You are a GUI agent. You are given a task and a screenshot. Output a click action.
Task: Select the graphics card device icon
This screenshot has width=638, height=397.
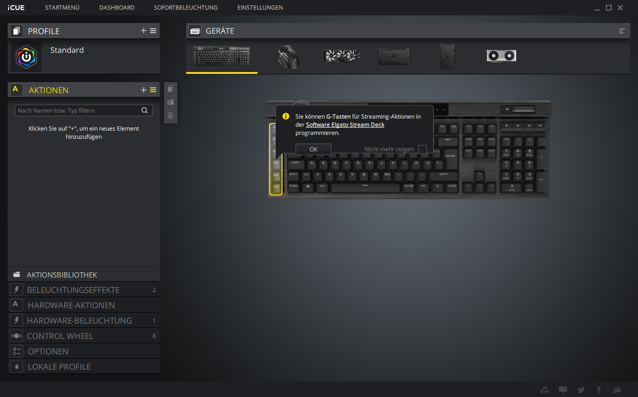501,56
